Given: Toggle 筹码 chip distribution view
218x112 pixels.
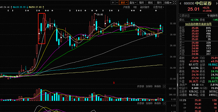Looking at the screenshot, I should click(142, 2).
